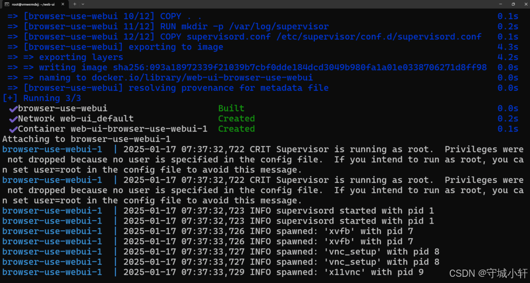Image resolution: width=530 pixels, height=283 pixels.
Task: Open a new terminal tab with plus icon
Action: click(x=75, y=4)
